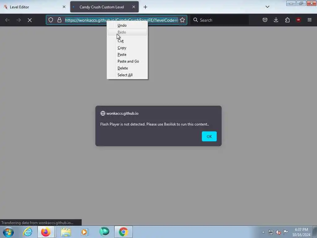The height and width of the screenshot is (238, 317).
Task: Click the muted volume tray icon
Action: click(x=278, y=232)
